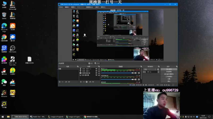Viewport: 213px width, 119px height.
Task: Click the Start Recording button
Action: (169, 72)
